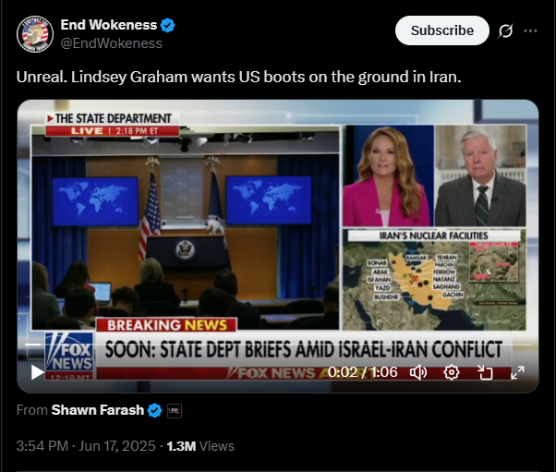This screenshot has height=472, width=556.
Task: Enter video fullscreen with the expand arrows
Action: (517, 372)
